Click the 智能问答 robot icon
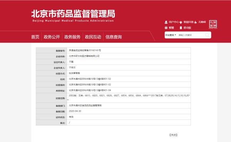Image resolution: width=231 pixels, height=142 pixels. pos(181,22)
